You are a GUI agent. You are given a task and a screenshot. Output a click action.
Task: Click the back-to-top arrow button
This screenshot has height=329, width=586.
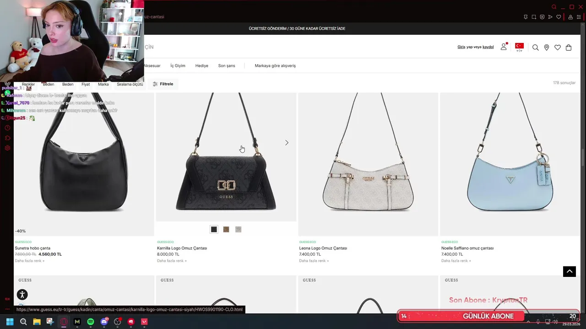pyautogui.click(x=570, y=271)
